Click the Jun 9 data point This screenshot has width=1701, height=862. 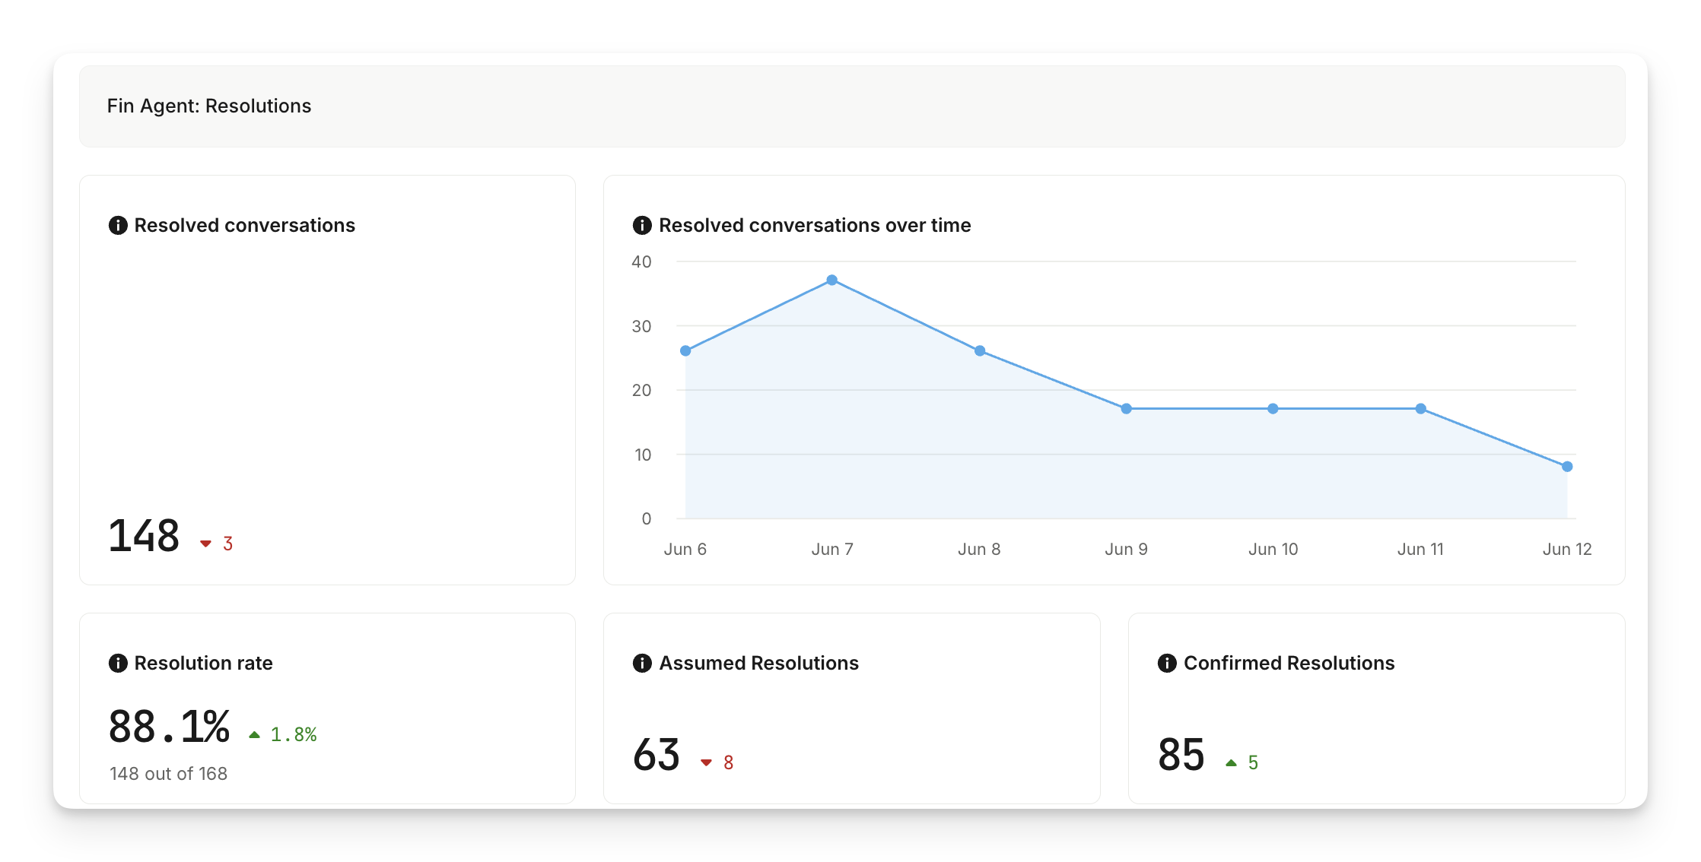pos(1127,409)
